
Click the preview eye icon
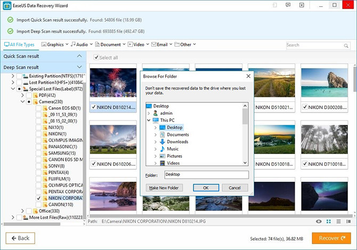[x=319, y=221]
